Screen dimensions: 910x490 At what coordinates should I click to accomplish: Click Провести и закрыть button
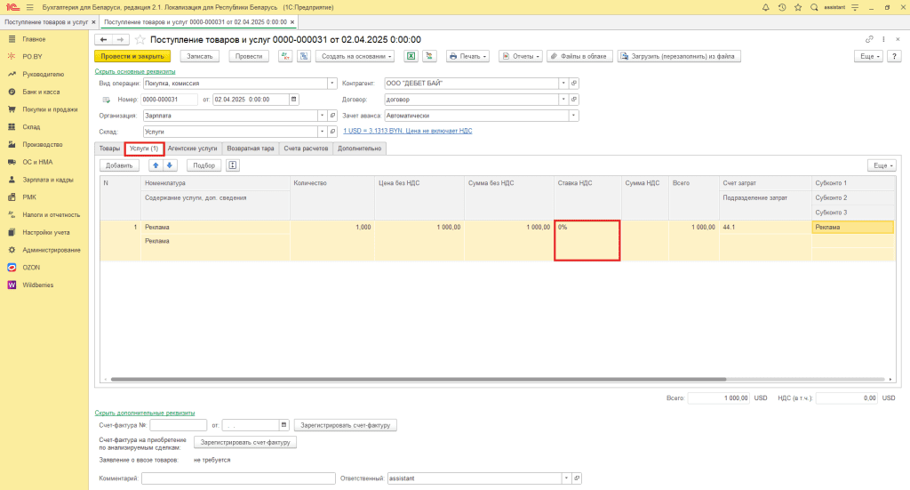[x=132, y=56]
